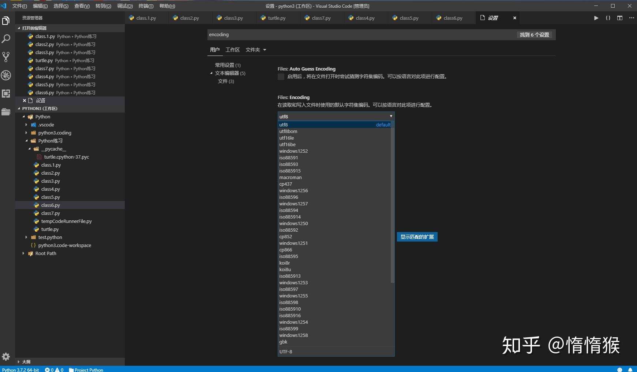The image size is (637, 372).
Task: Enable the Auto Guess Encoding checkbox
Action: pos(281,77)
